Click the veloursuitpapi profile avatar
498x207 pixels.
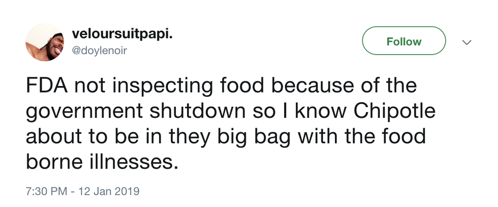click(x=45, y=42)
